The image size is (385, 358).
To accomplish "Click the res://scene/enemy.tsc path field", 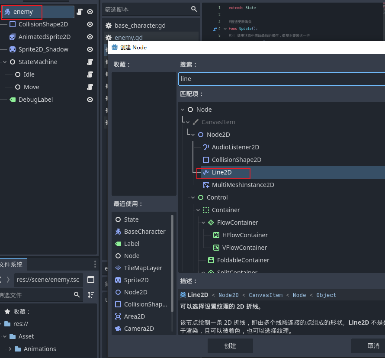I will tap(48, 280).
